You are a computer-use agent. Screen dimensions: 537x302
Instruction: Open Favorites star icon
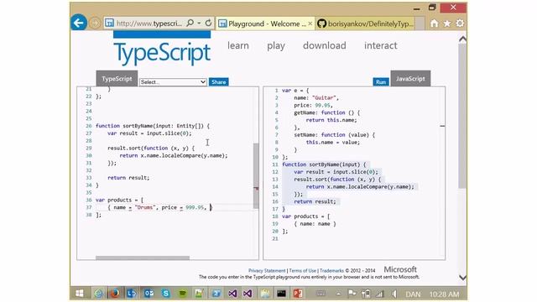[447, 23]
